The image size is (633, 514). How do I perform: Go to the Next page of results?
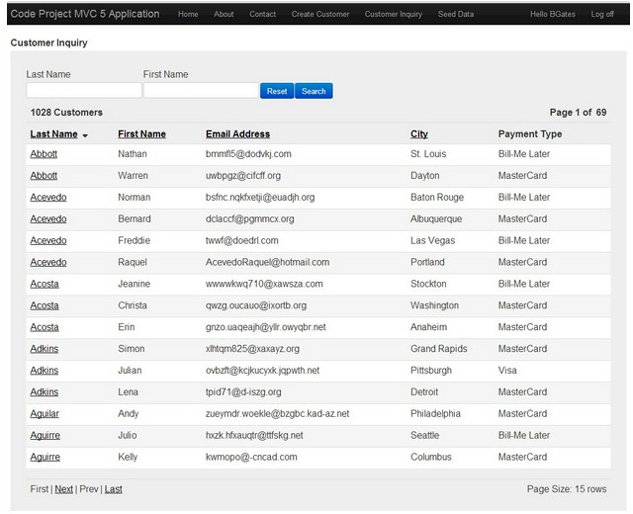(x=63, y=489)
